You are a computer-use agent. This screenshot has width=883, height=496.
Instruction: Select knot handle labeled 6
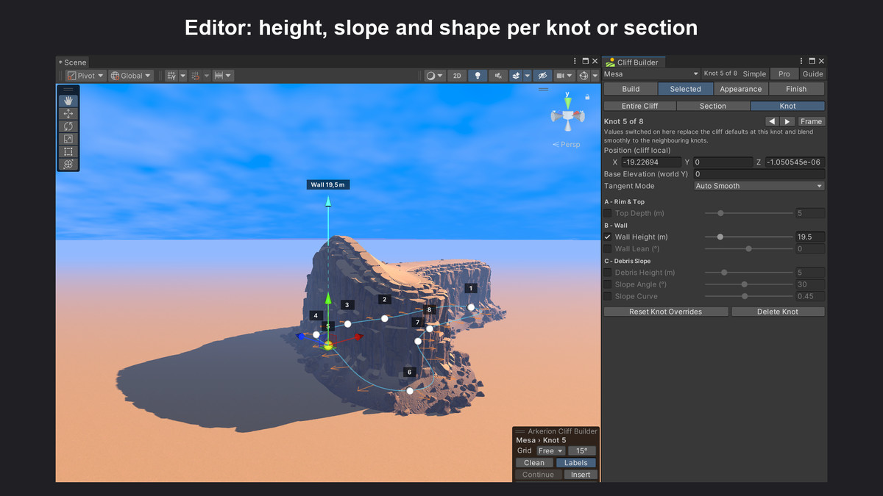coord(410,390)
